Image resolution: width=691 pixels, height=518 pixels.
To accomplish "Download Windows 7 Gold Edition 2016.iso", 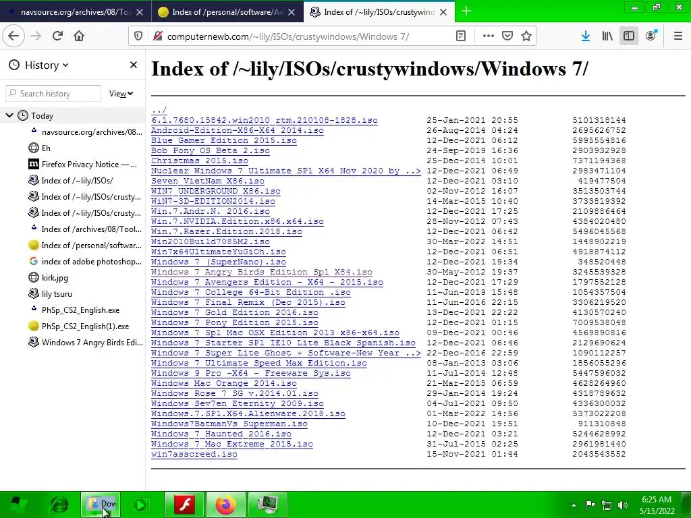I will 234,313.
